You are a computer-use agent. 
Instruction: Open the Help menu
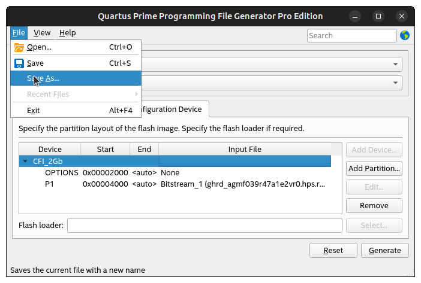tap(67, 33)
